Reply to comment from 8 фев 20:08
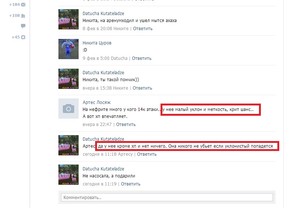Viewport: 284px width, 209px height. (143, 29)
